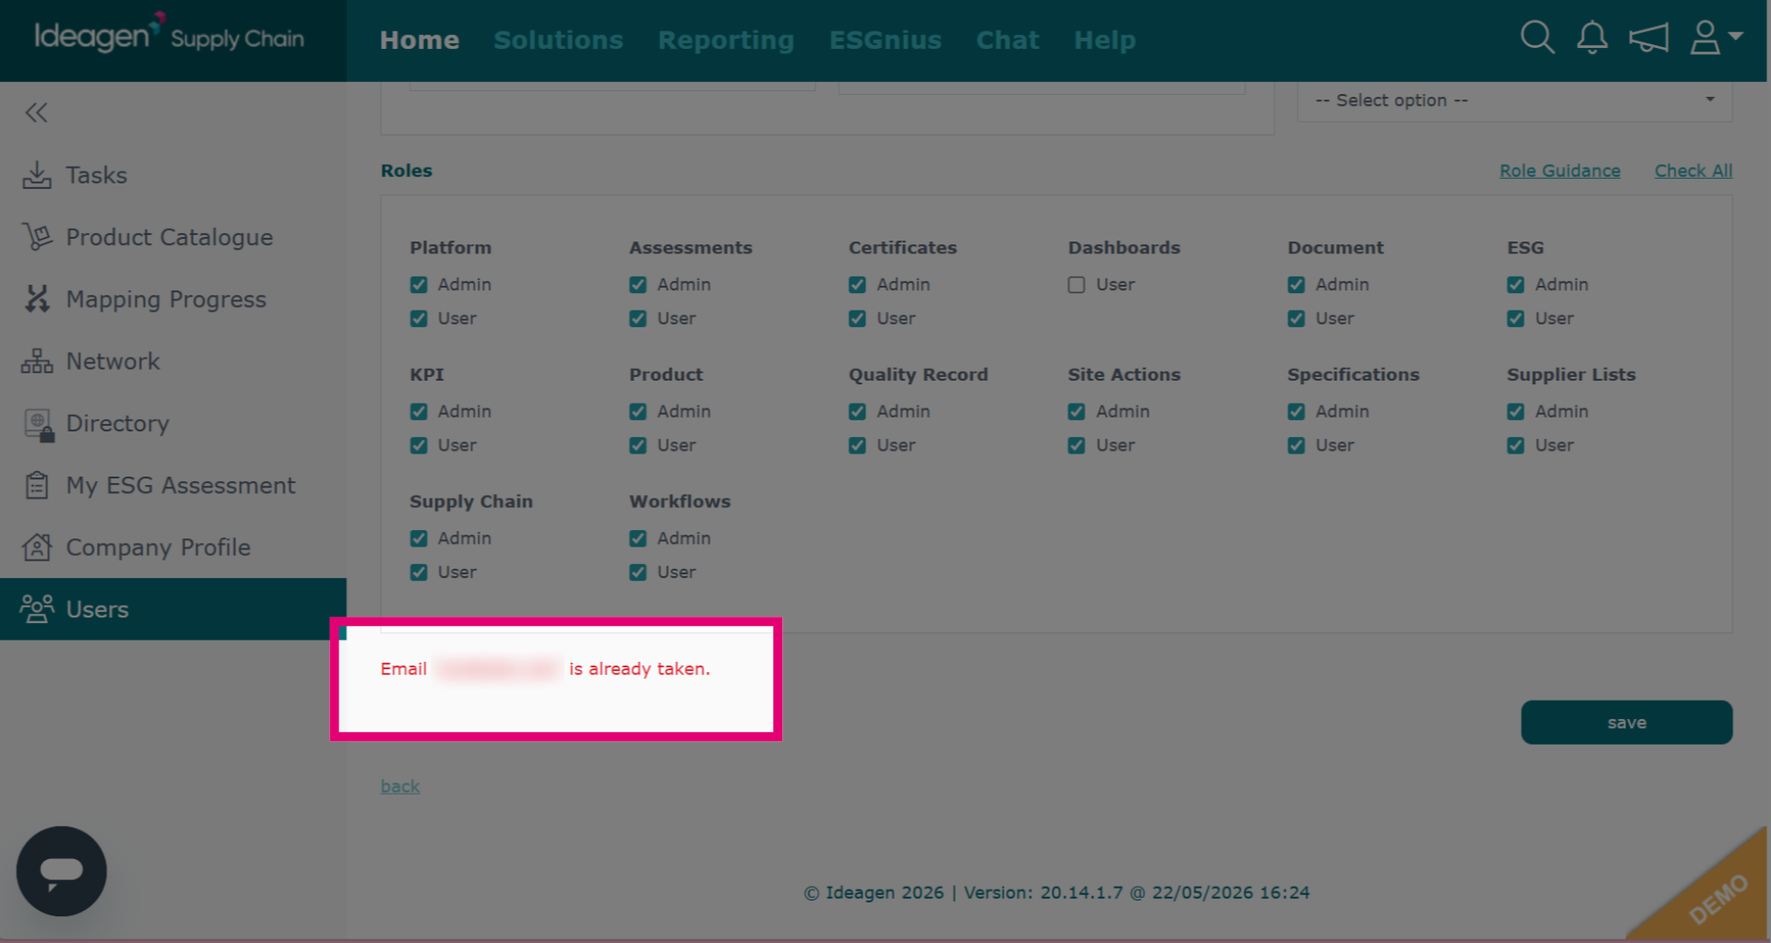Click the Users people icon

coord(37,609)
